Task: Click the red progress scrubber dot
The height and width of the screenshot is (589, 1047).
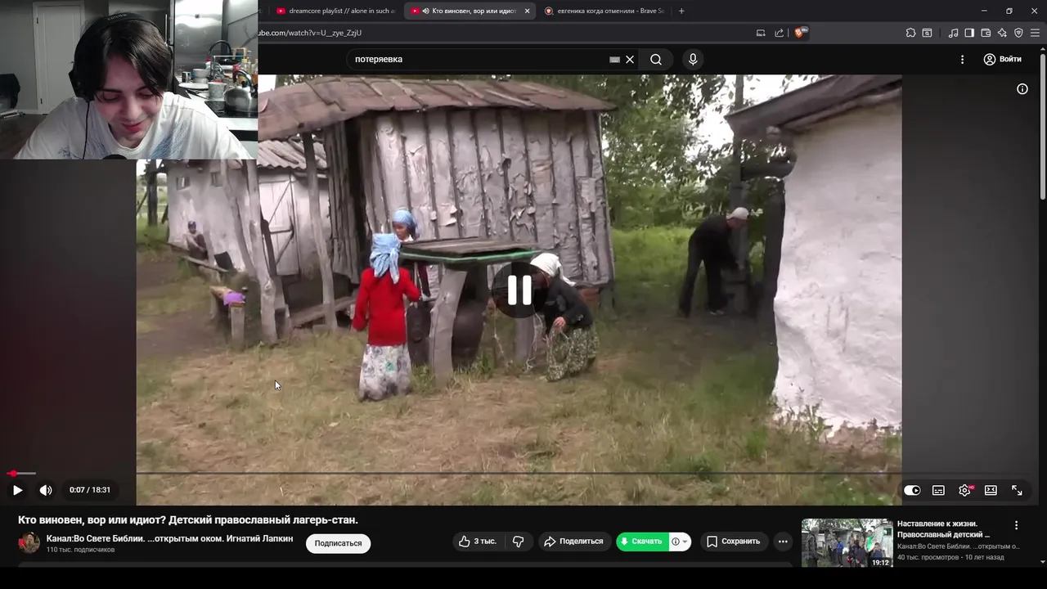Action: (x=13, y=473)
